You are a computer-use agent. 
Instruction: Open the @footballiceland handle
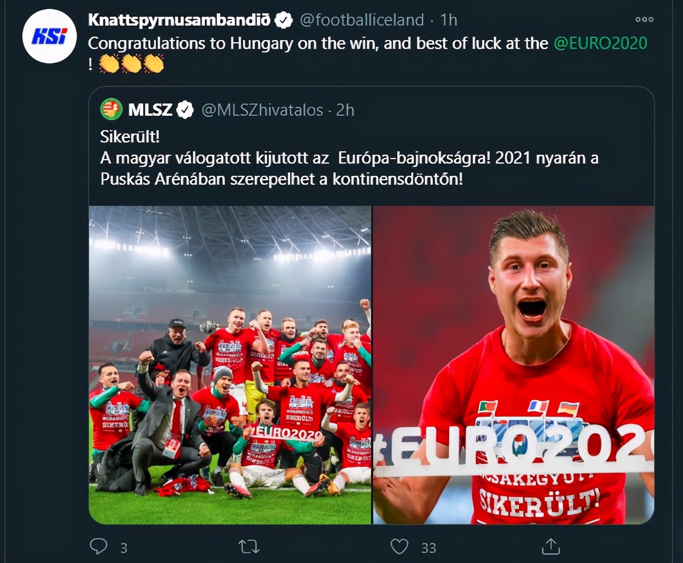click(362, 20)
